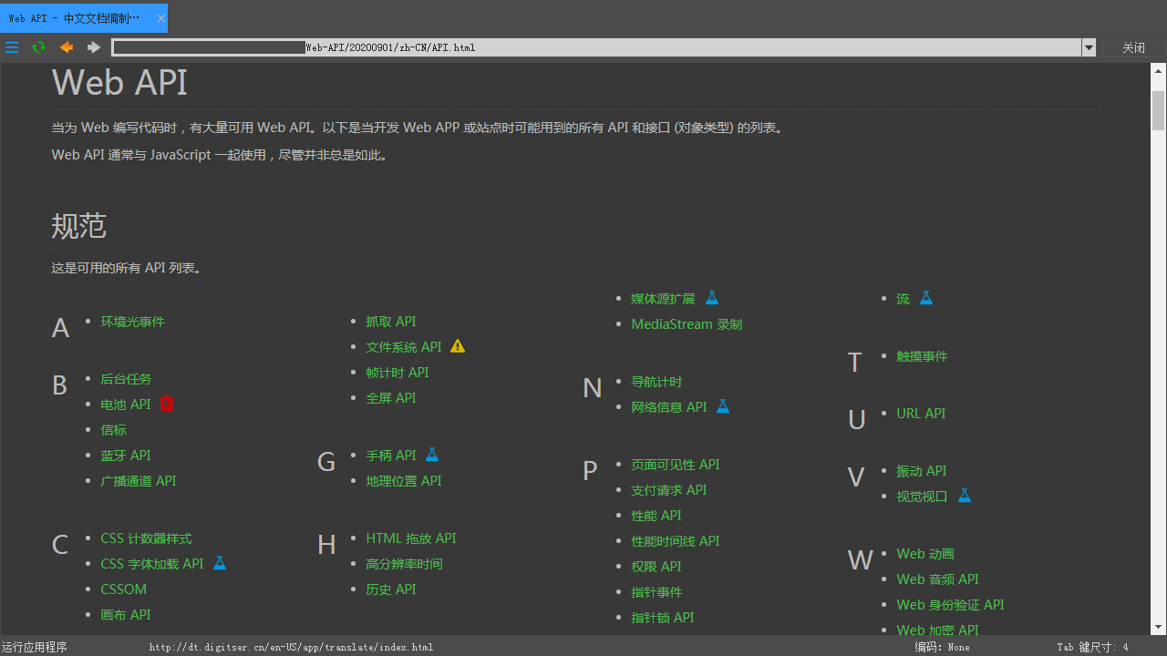
Task: Go forward with the gray arrow
Action: 94,47
